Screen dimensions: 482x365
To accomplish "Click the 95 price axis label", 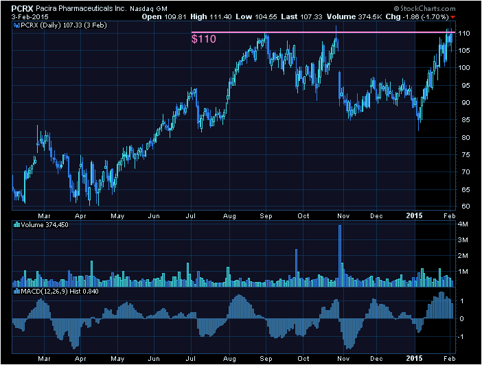I will click(x=464, y=85).
